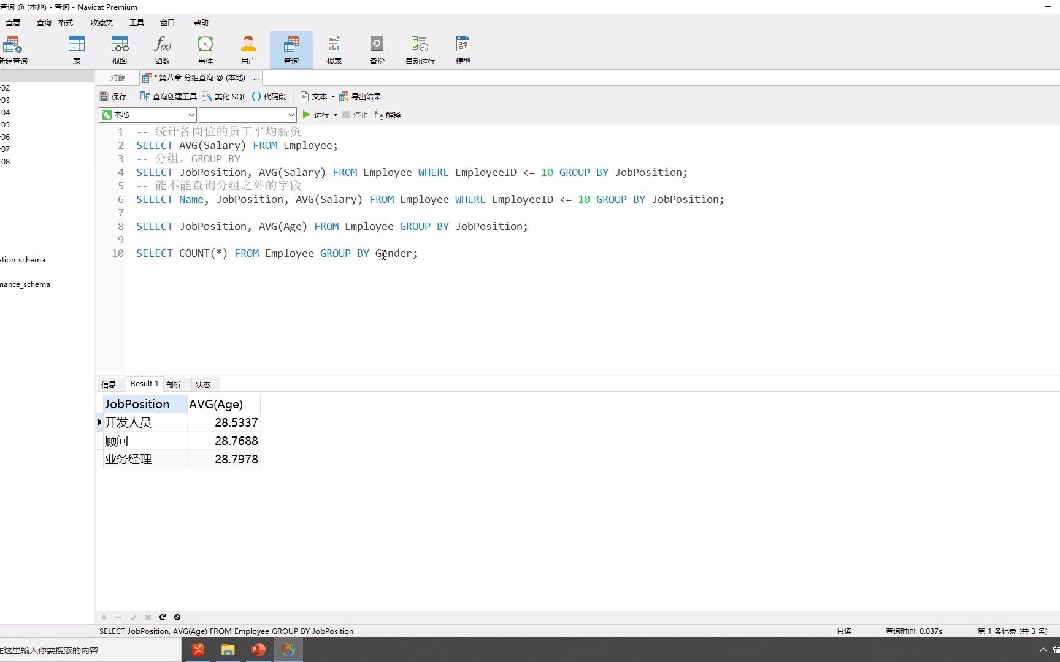The width and height of the screenshot is (1060, 662).
Task: Launch PowerPoint from the taskbar
Action: coord(258,650)
